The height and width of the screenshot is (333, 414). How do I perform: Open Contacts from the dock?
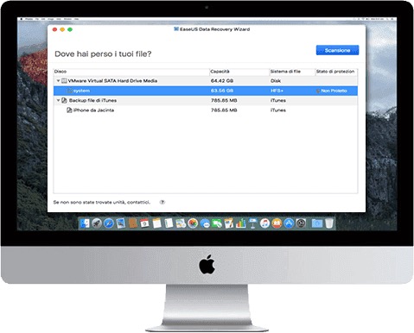tap(133, 223)
